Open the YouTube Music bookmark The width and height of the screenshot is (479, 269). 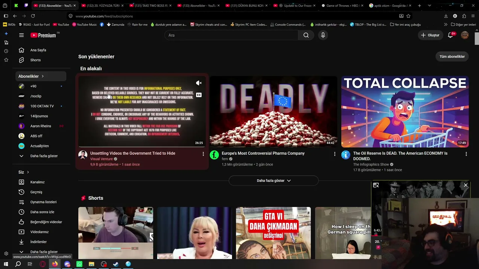pyautogui.click(x=84, y=25)
